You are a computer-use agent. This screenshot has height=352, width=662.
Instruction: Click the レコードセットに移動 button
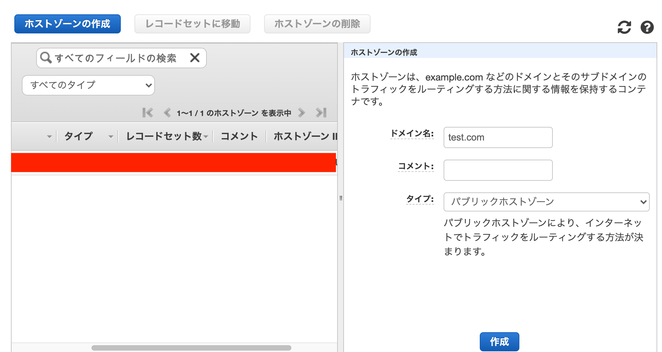click(x=192, y=24)
